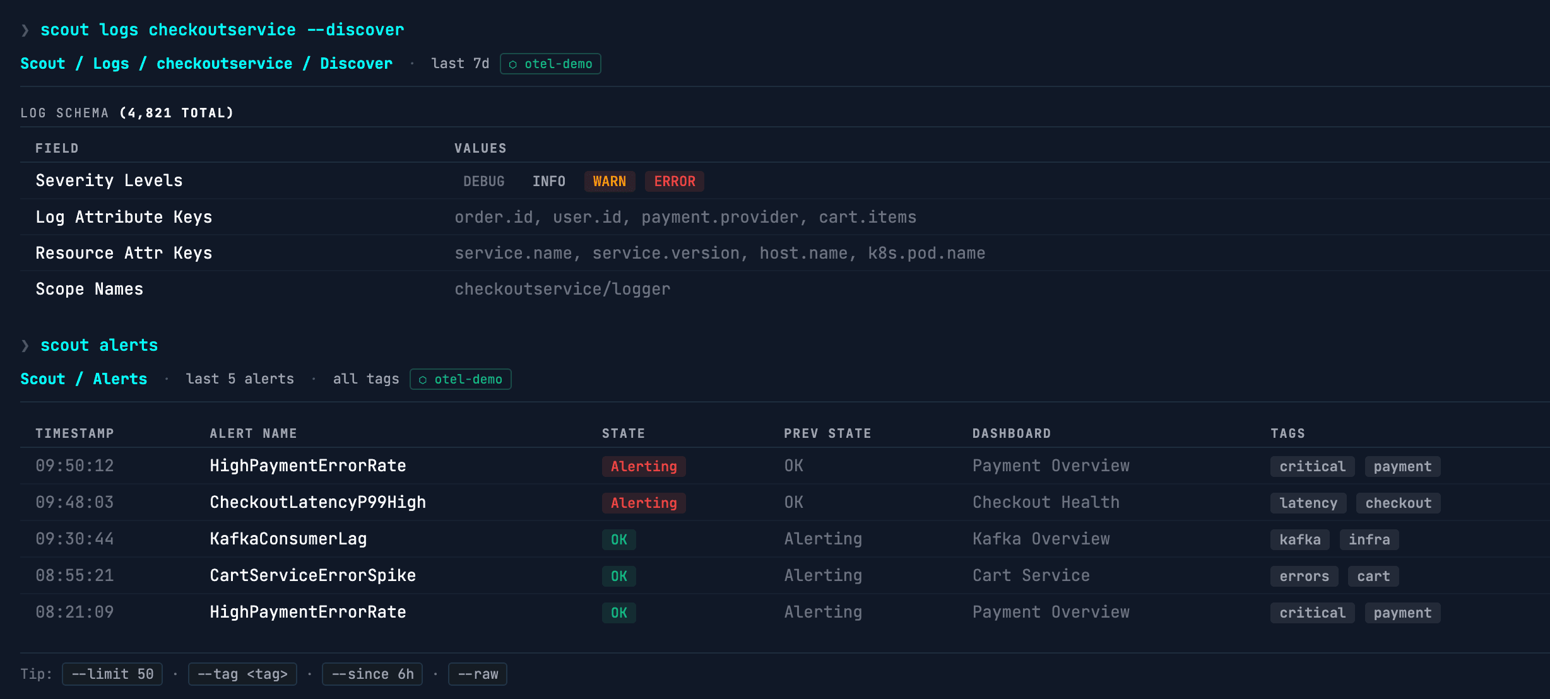Switch to the Discover breadcrumb tab
The width and height of the screenshot is (1550, 699).
[356, 63]
